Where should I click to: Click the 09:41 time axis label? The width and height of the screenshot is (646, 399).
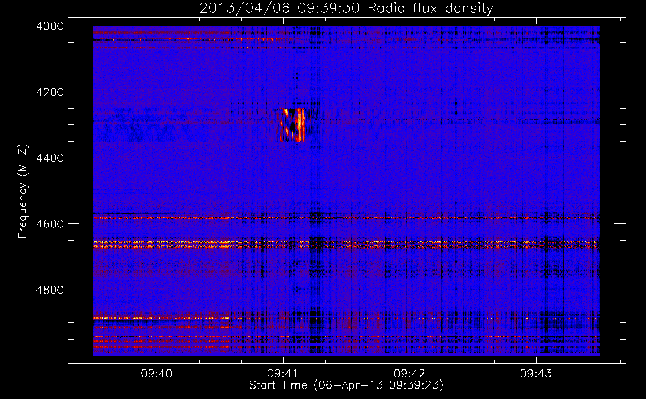283,373
